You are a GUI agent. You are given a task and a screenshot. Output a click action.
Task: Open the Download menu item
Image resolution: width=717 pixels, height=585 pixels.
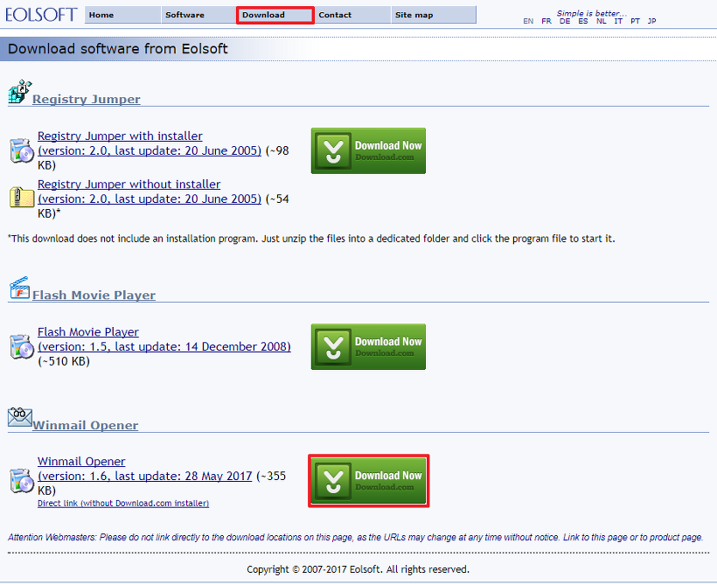[275, 15]
